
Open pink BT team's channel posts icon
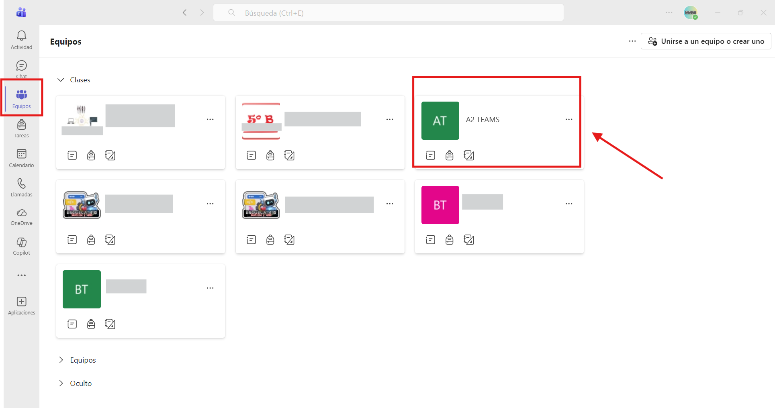pos(430,240)
